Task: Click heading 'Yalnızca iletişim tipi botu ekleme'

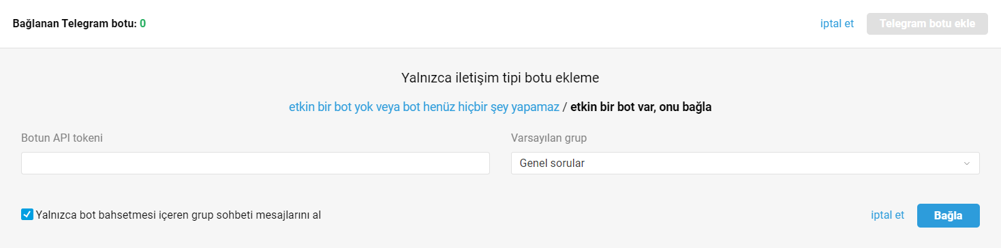Action: click(500, 78)
